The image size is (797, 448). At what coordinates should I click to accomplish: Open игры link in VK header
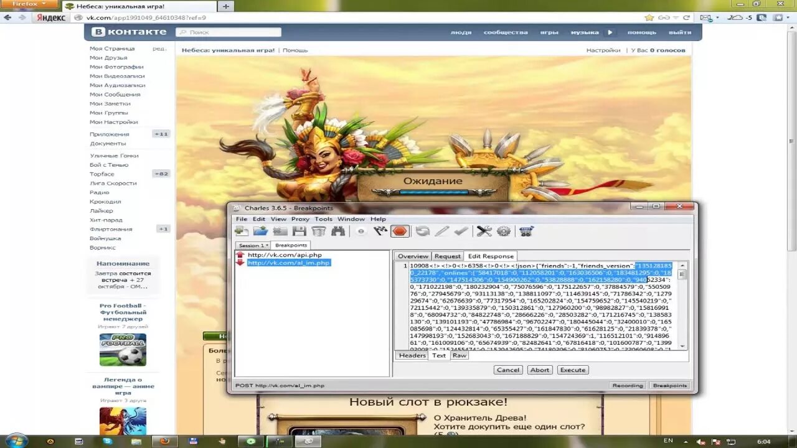(549, 32)
